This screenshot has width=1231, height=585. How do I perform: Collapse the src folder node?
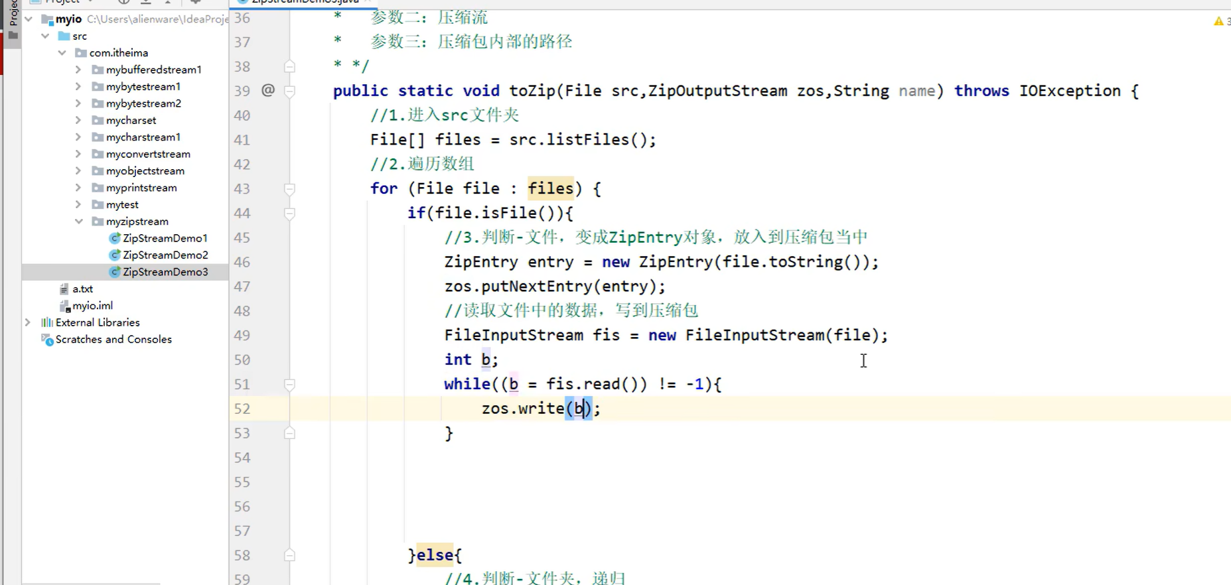click(x=45, y=36)
